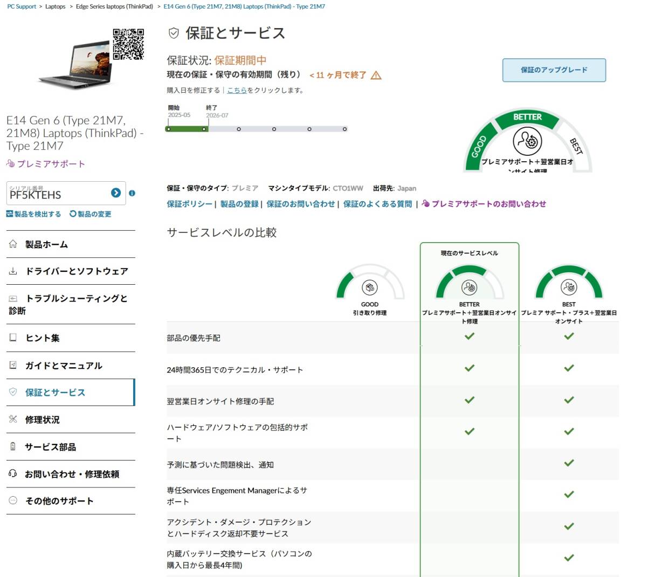
Task: Click the BEST service level gauge icon
Action: (569, 287)
